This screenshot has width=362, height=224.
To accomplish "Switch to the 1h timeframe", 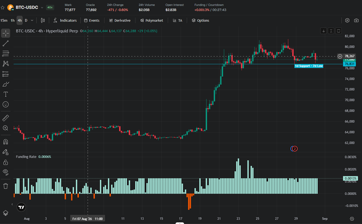I will pos(12,20).
